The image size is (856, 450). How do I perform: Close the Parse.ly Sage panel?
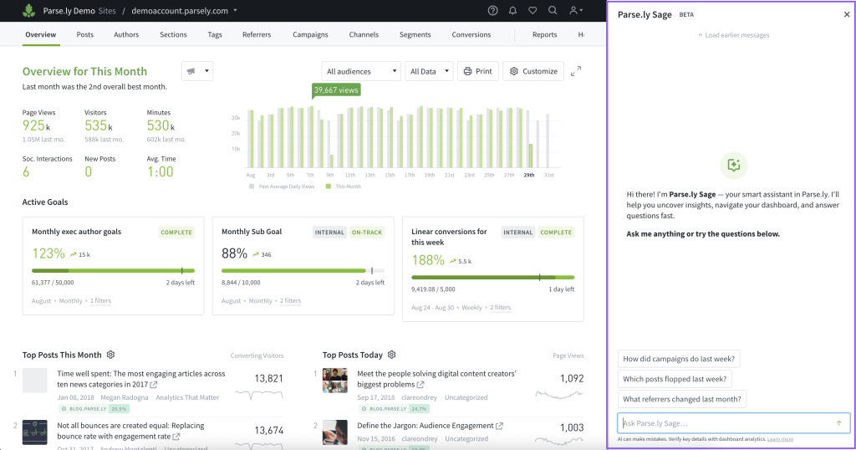846,15
